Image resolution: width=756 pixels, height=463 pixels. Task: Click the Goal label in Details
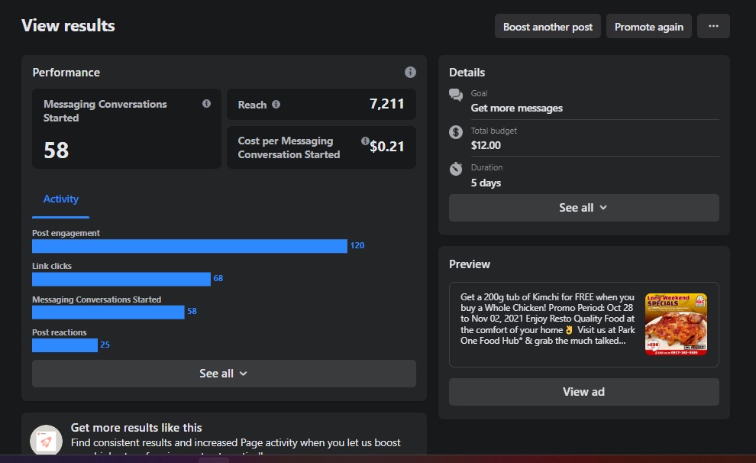click(479, 93)
